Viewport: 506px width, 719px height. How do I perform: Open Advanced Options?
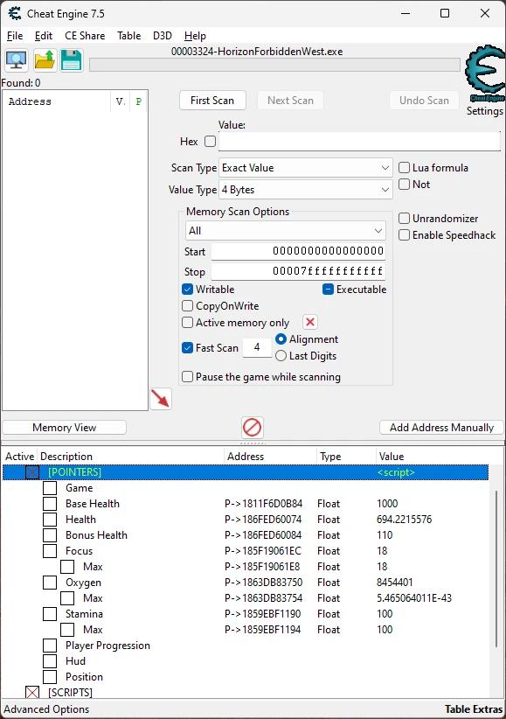(46, 709)
